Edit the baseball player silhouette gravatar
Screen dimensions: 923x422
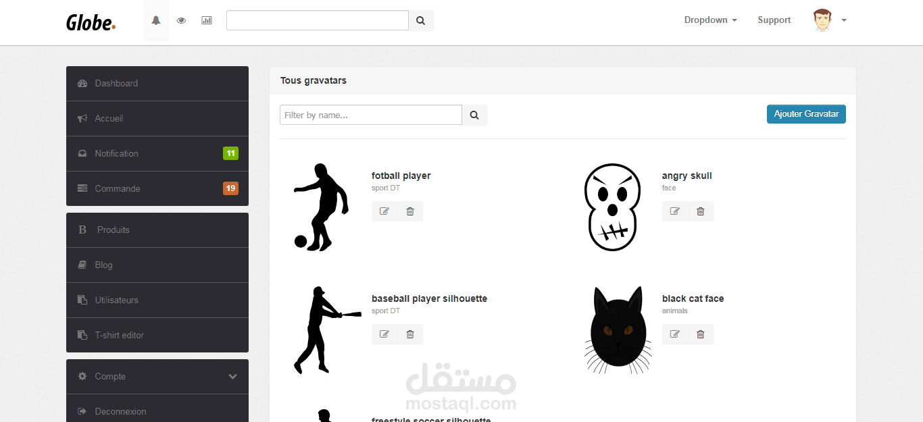[384, 334]
